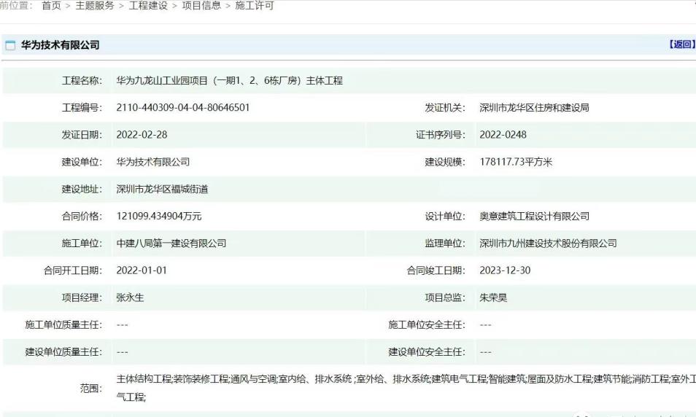Select address 深圳市龙华区福城街道

[162, 190]
